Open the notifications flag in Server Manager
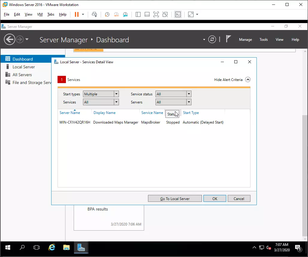Screen dimensions: 308x257 (228, 39)
